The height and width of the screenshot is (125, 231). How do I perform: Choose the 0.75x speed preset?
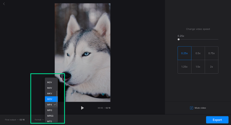pos(212,53)
